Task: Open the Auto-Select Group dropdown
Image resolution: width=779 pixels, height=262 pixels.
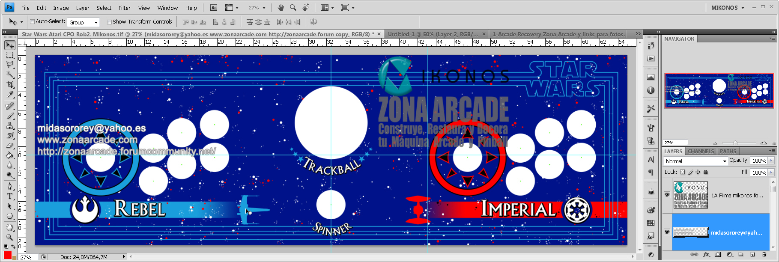Action: tap(84, 22)
